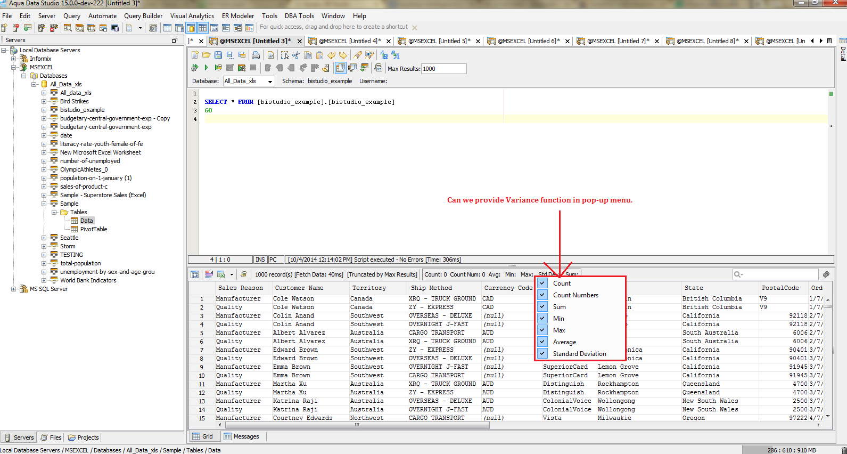The image size is (847, 454).
Task: Click the Save As icon in editor toolbar
Action: 229,55
